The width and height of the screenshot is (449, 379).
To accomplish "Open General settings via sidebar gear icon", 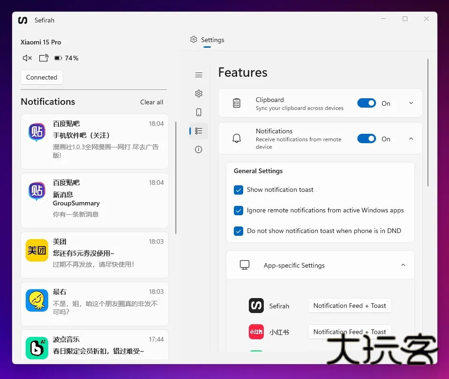I will (199, 94).
